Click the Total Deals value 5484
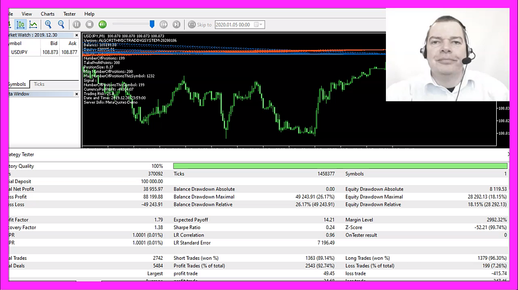Viewport: 518px width, 290px height. (x=158, y=266)
